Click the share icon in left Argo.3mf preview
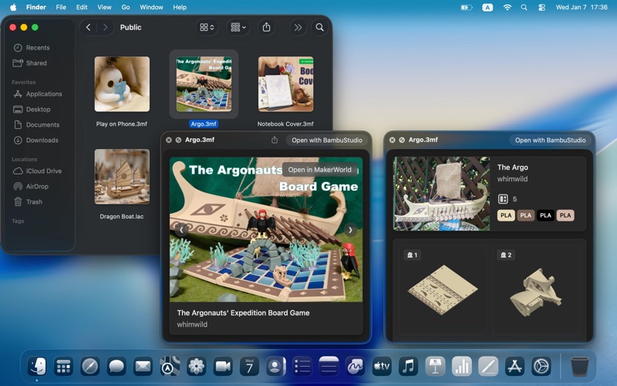Image resolution: width=617 pixels, height=386 pixels. click(x=275, y=140)
